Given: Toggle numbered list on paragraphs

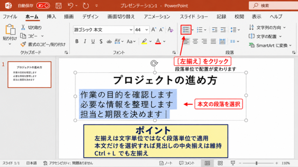Looking at the screenshot, I should click(200, 30).
